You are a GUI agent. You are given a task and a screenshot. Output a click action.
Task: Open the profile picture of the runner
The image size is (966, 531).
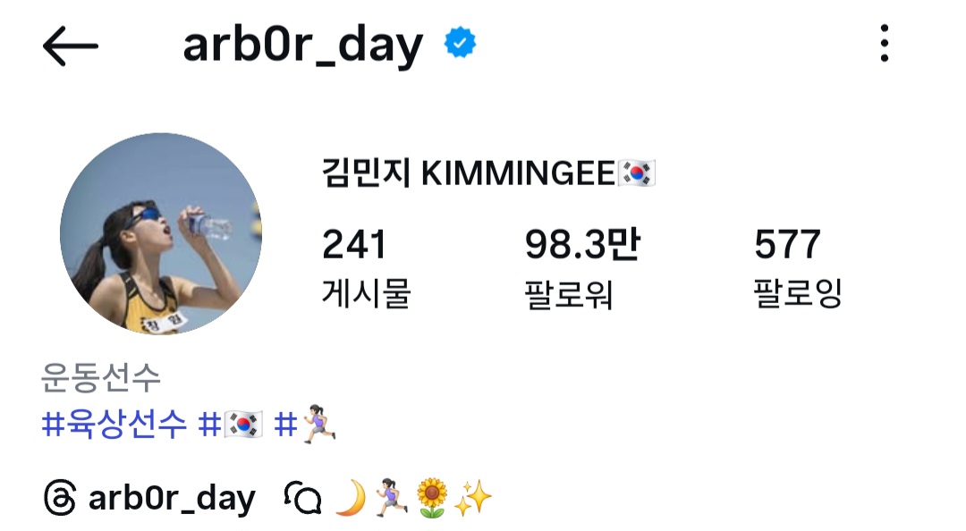click(x=161, y=234)
